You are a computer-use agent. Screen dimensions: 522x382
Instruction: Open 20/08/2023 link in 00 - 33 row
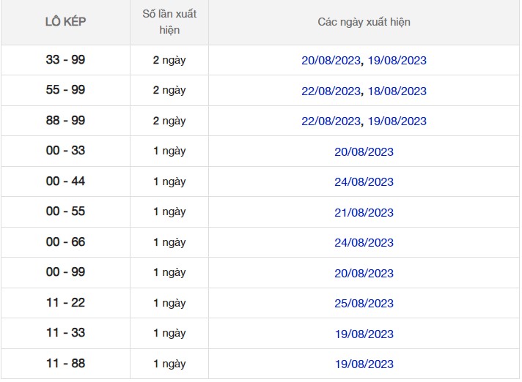[364, 151]
